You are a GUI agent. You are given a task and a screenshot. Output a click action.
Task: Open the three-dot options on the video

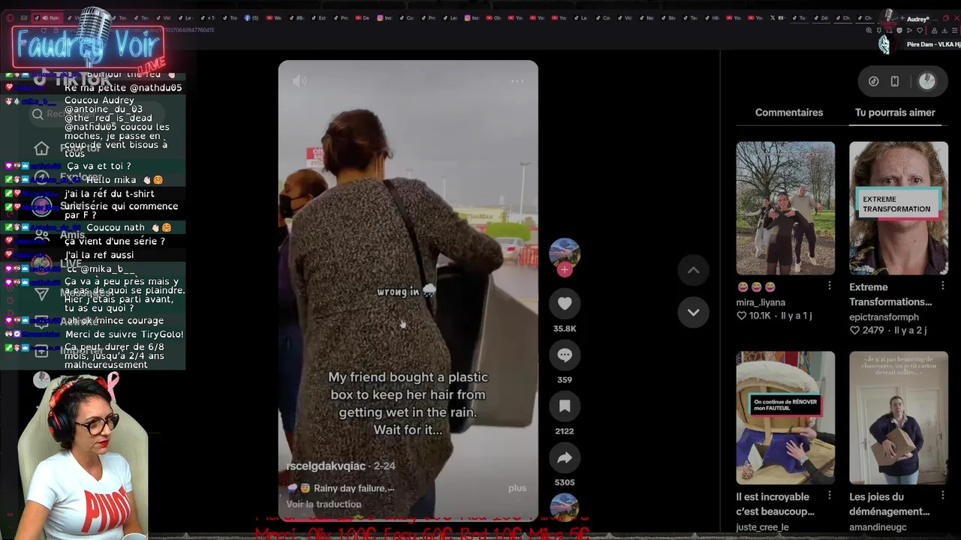tap(517, 81)
